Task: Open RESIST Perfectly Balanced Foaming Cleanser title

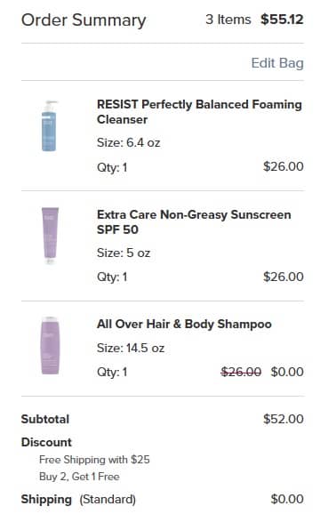Action: 199,112
